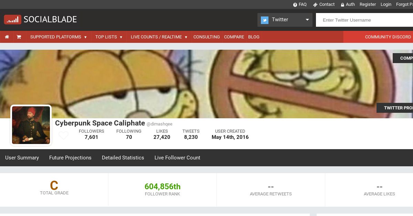The width and height of the screenshot is (413, 216).
Task: Click the Login link
Action: pyautogui.click(x=386, y=4)
